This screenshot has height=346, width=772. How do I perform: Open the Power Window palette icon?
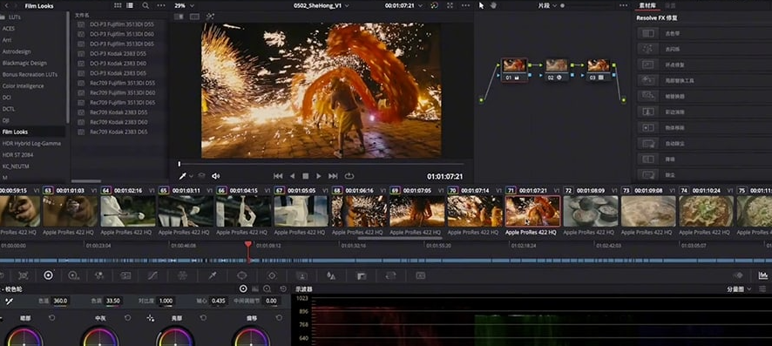tap(241, 275)
